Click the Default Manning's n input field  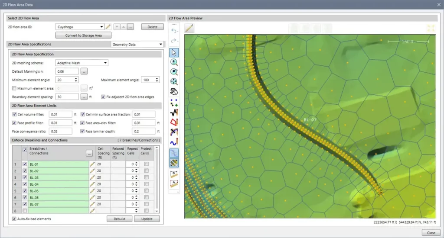point(67,71)
